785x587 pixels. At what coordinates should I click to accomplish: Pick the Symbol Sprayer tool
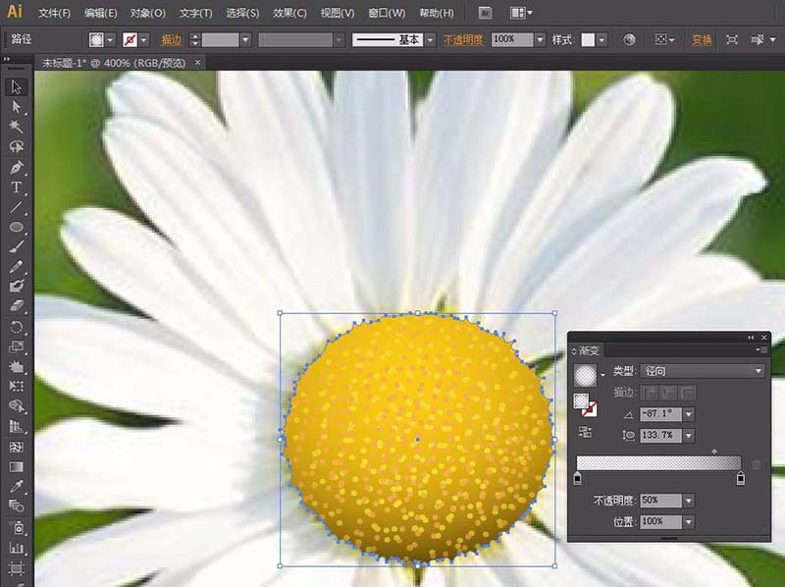pyautogui.click(x=16, y=527)
